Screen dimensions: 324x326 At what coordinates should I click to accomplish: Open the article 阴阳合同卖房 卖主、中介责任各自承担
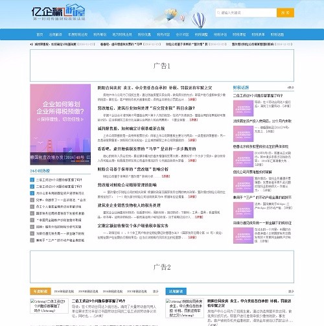[155, 87]
